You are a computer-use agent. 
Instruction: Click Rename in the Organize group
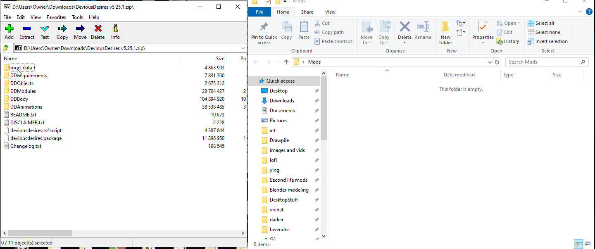(x=423, y=31)
